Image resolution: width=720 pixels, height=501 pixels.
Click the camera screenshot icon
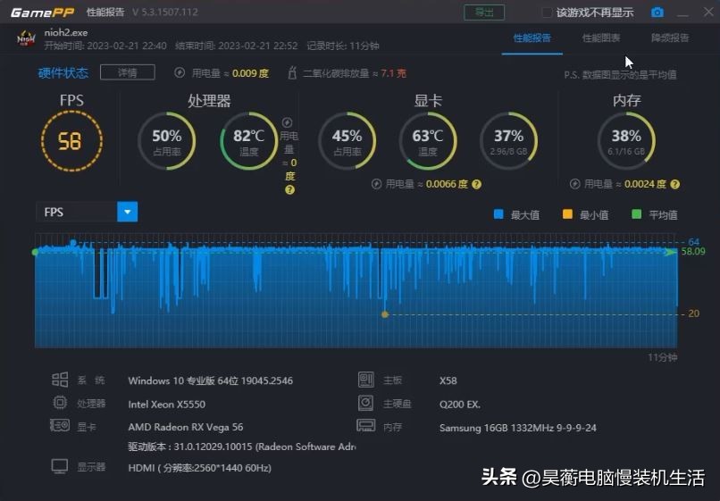[x=657, y=13]
